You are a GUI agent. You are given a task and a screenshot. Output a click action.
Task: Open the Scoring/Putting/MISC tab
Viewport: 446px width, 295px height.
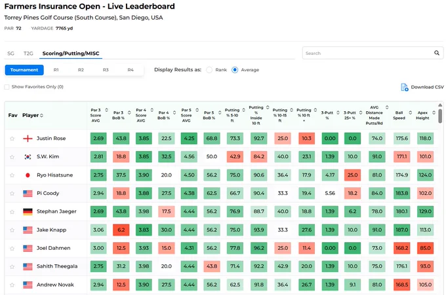pyautogui.click(x=71, y=54)
